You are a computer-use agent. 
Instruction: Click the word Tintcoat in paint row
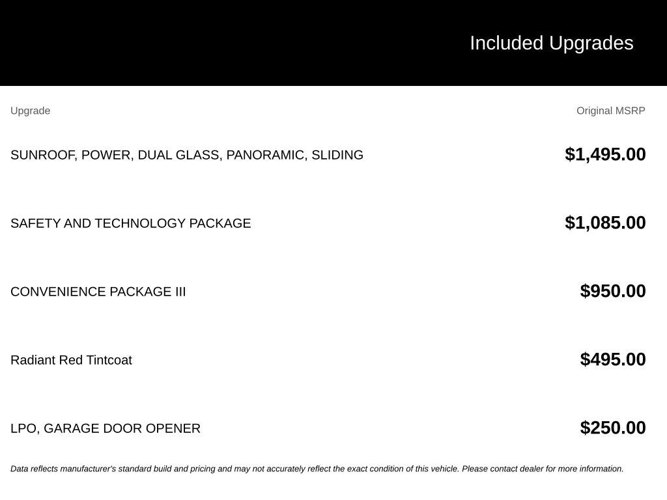pyautogui.click(x=109, y=360)
